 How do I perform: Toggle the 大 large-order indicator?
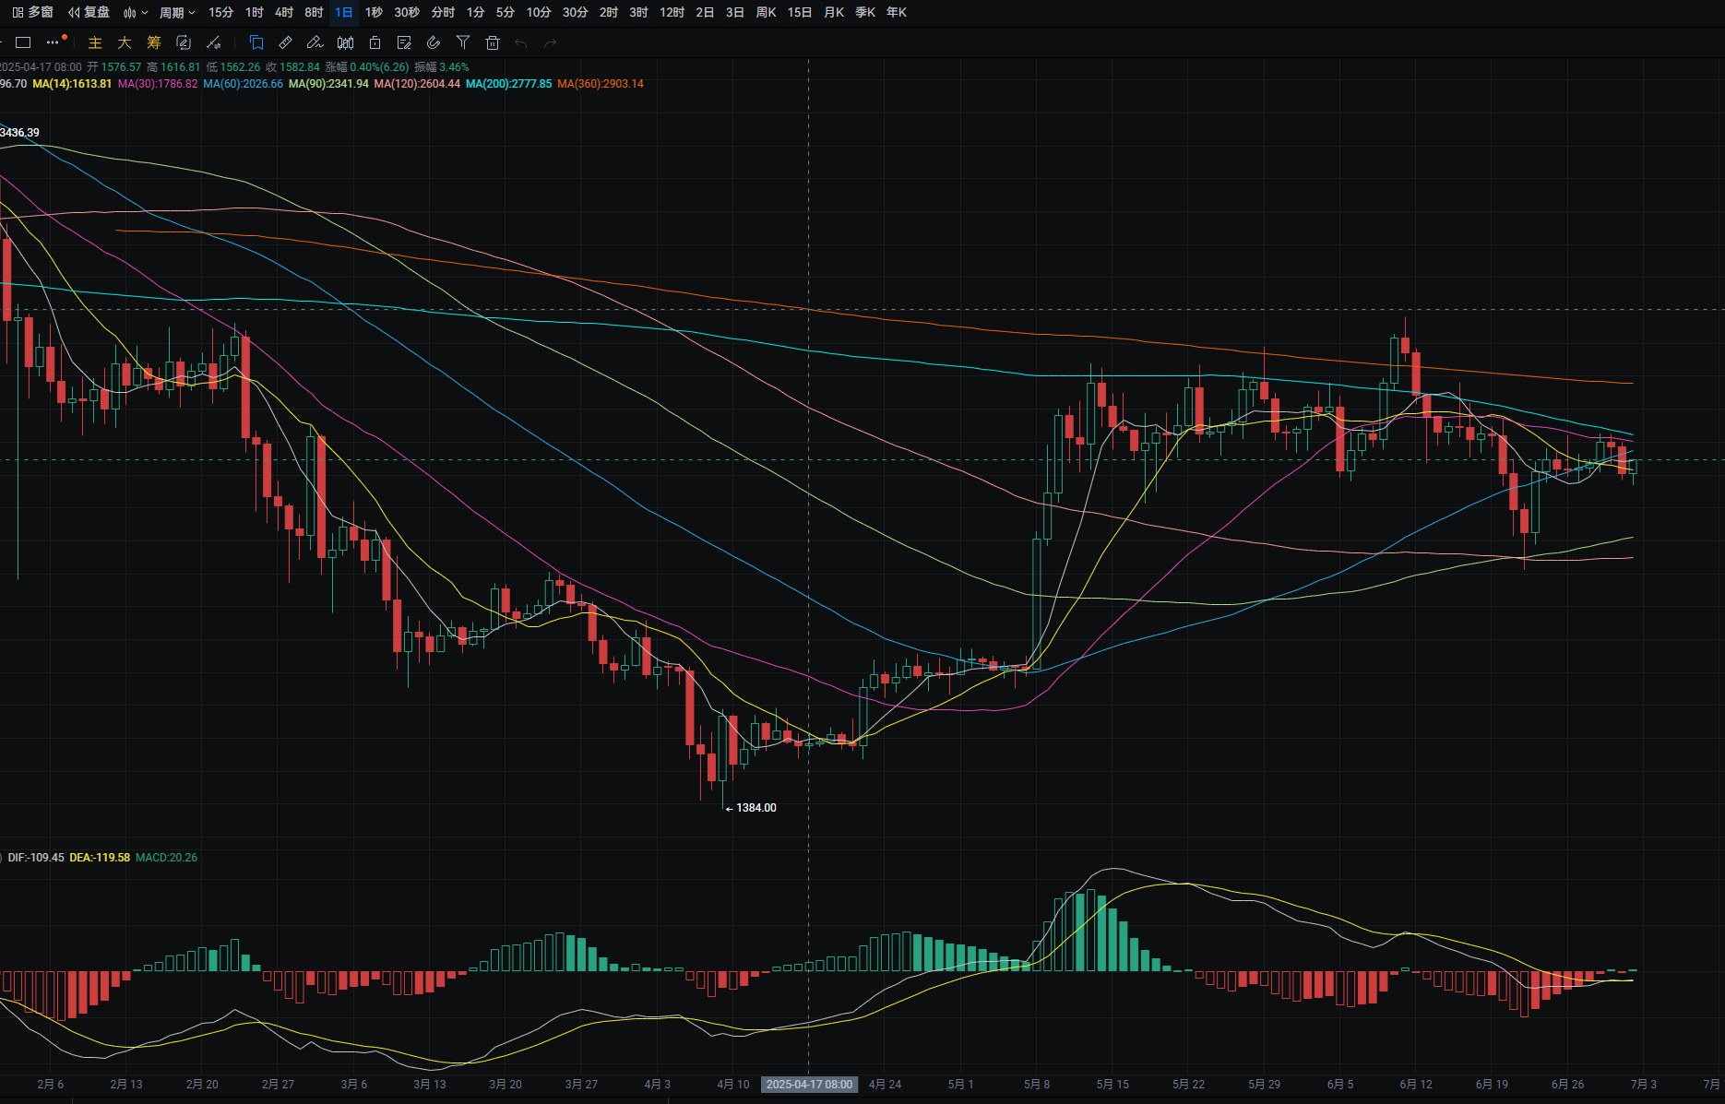pos(125,42)
